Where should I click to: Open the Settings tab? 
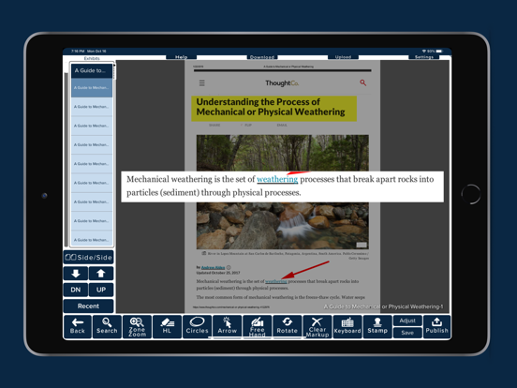tap(424, 57)
